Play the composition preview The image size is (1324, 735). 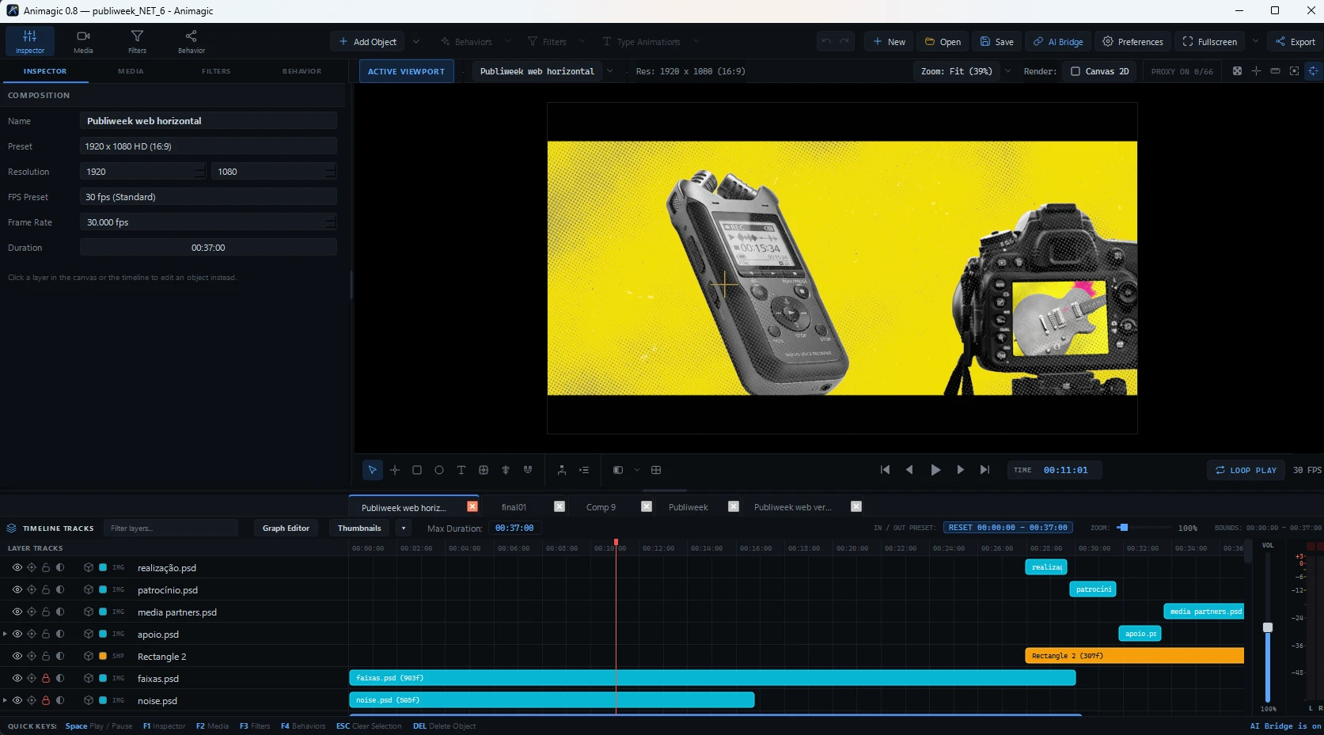coord(935,470)
